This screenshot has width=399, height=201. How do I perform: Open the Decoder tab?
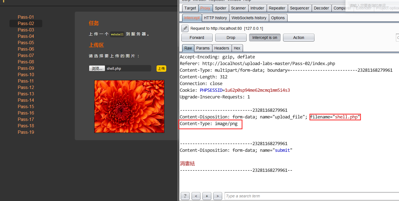pos(321,8)
